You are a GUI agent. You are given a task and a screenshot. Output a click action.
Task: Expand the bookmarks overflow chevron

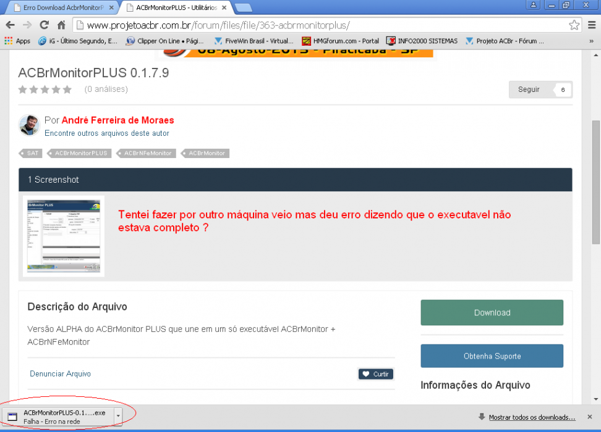click(x=592, y=41)
